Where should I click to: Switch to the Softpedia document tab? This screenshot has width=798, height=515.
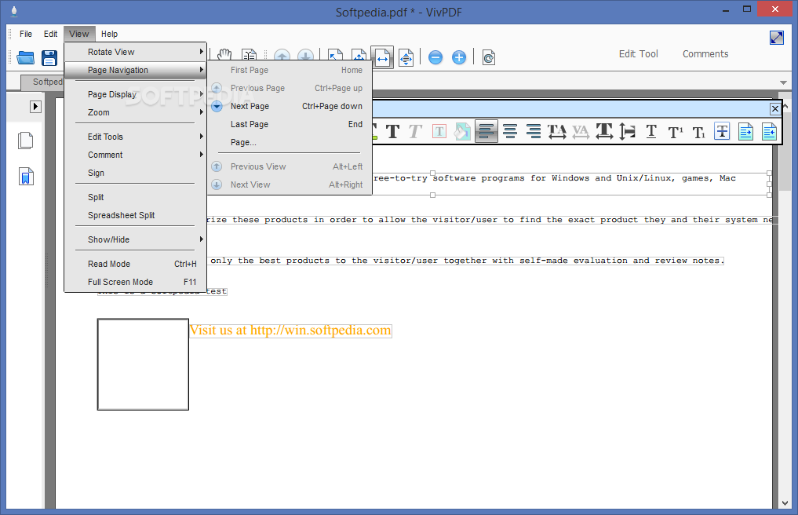42,82
